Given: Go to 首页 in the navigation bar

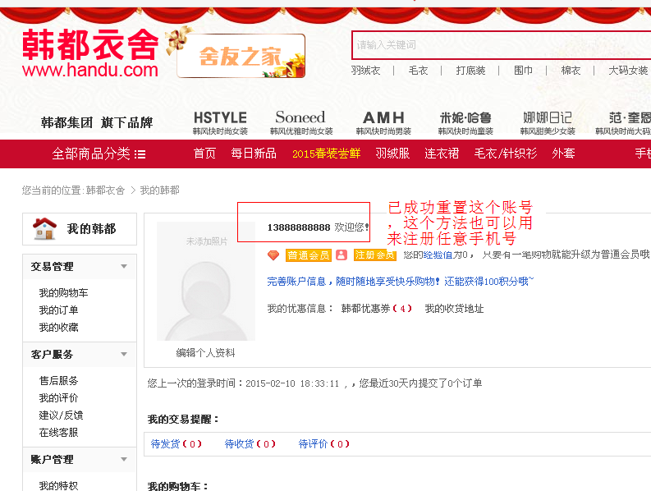Looking at the screenshot, I should (x=204, y=154).
